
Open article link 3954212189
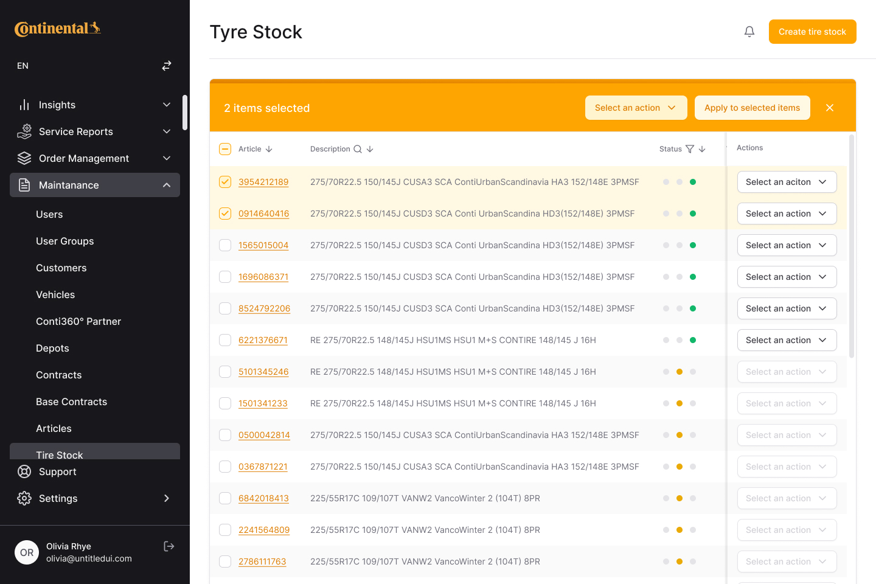tap(263, 182)
